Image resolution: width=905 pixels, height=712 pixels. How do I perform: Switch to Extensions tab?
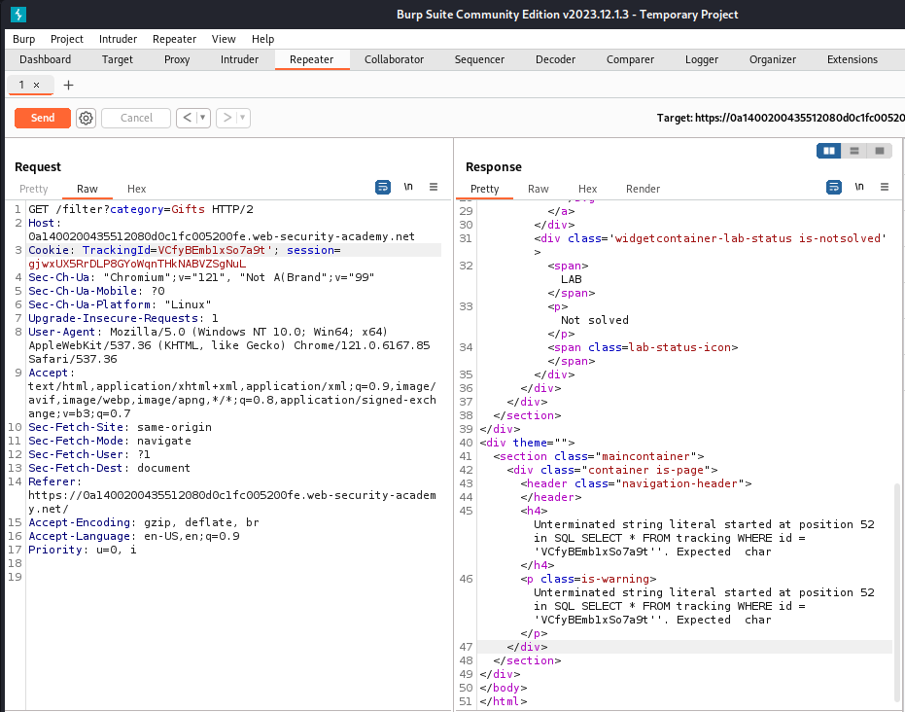(853, 59)
